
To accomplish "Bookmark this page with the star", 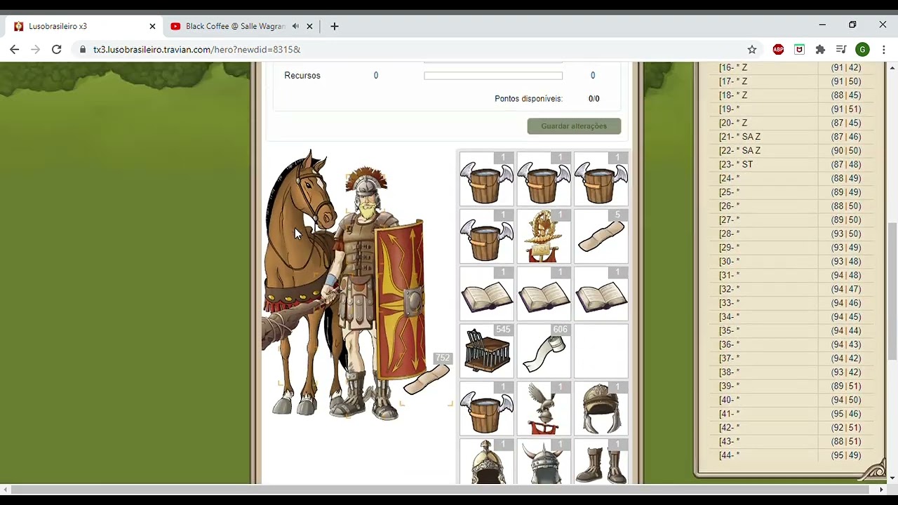I will pyautogui.click(x=752, y=49).
